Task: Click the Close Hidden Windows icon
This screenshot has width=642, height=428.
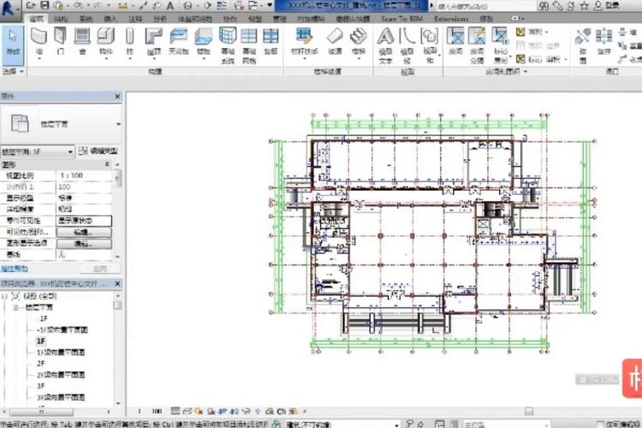Action: pyautogui.click(x=240, y=6)
